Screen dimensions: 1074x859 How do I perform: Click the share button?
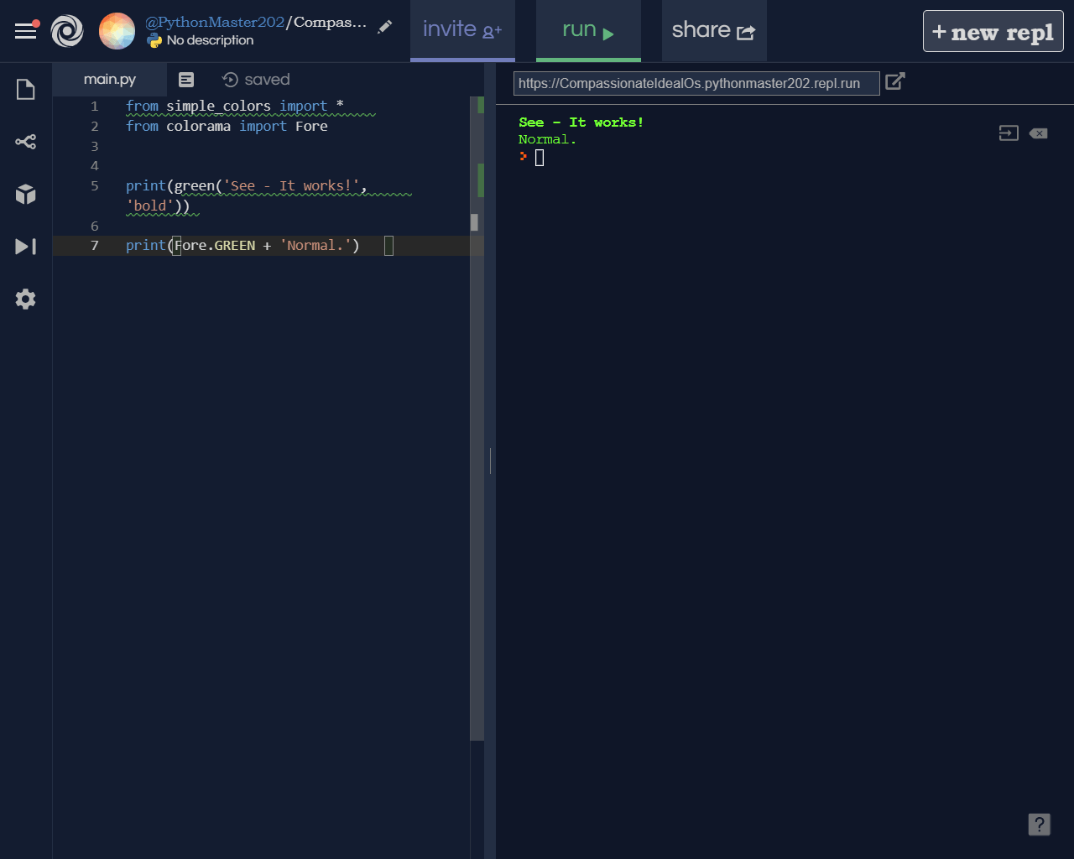[714, 31]
